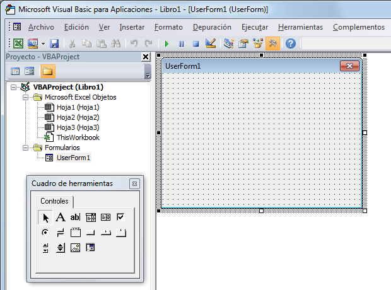Toggle Design Mode icon
391x290 pixels.
[211, 43]
